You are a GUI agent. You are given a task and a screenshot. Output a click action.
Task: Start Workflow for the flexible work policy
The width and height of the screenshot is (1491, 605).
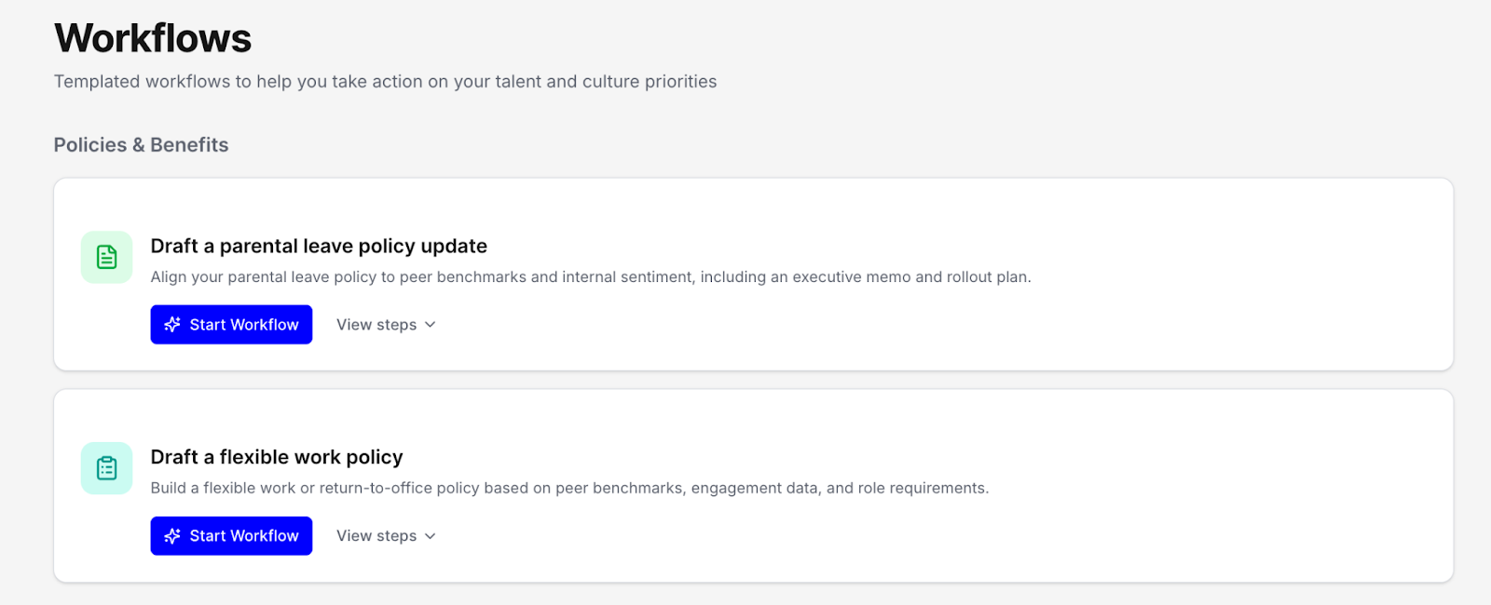coord(231,536)
